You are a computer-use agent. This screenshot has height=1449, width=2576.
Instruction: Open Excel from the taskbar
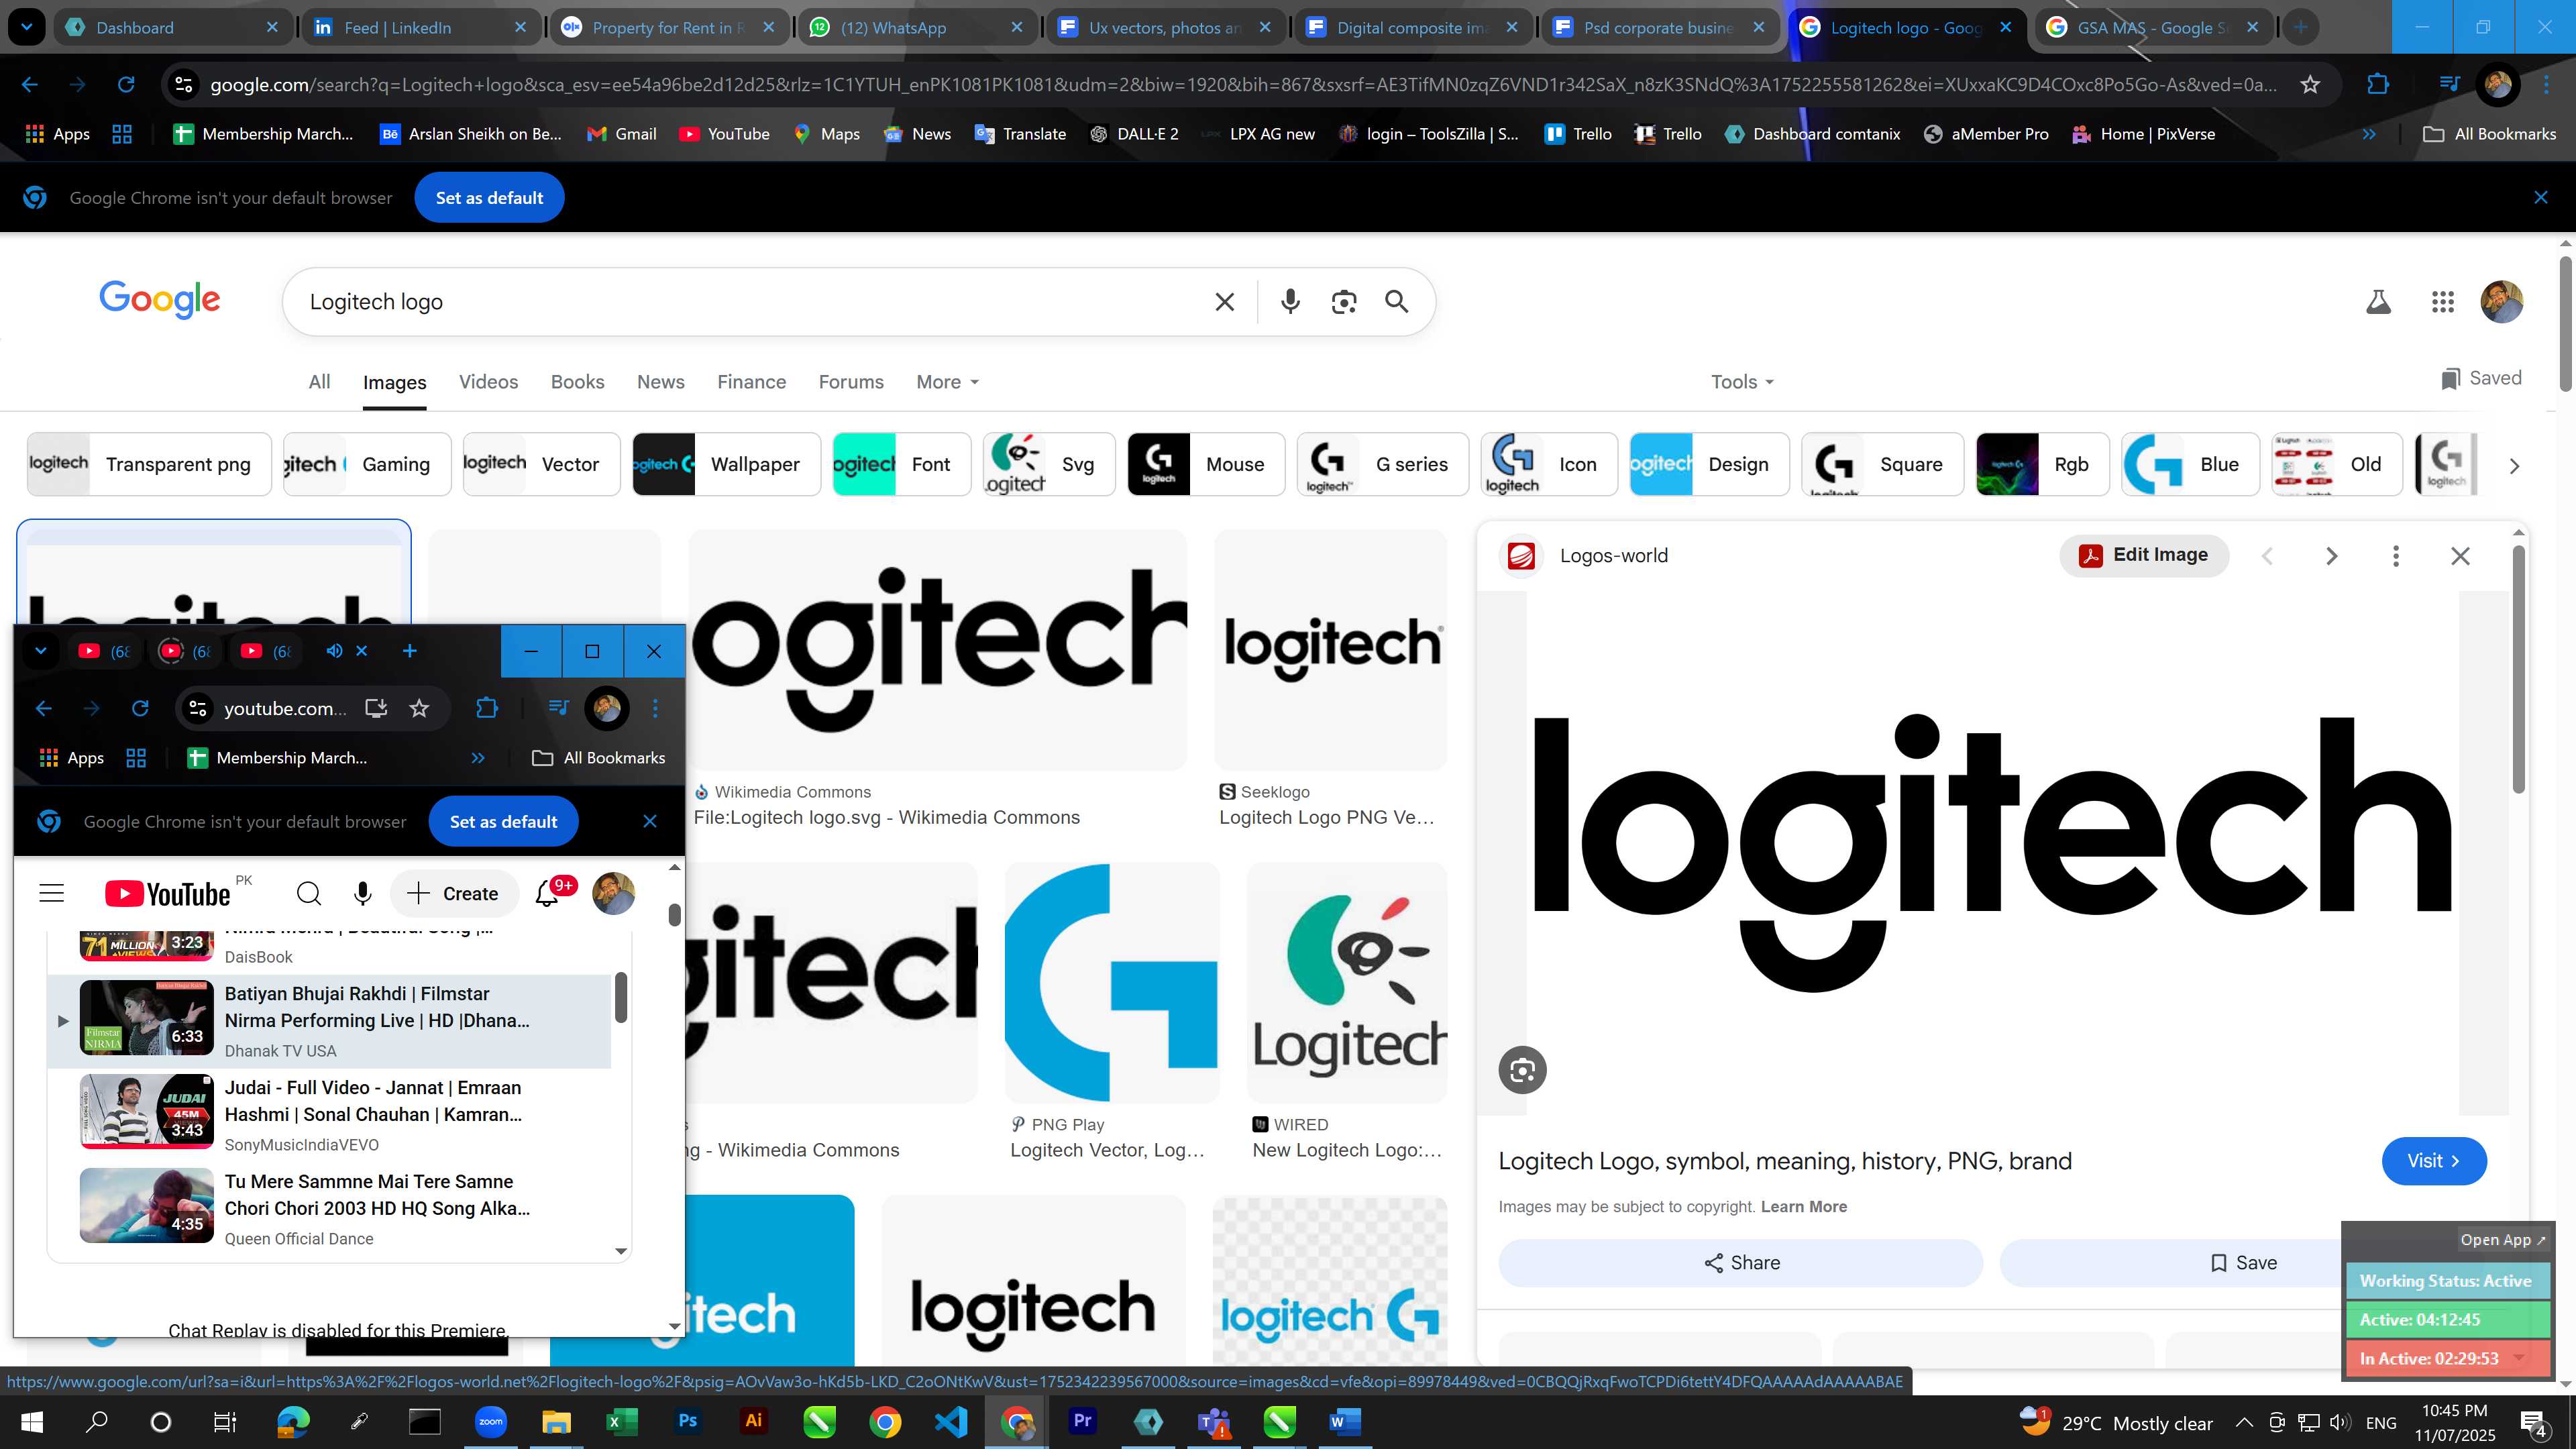click(x=621, y=1421)
